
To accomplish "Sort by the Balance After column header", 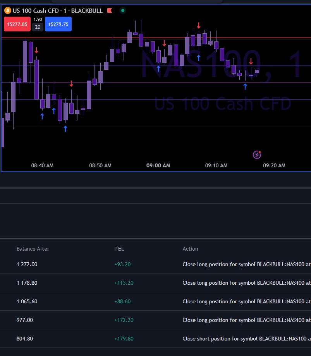I will click(x=33, y=249).
